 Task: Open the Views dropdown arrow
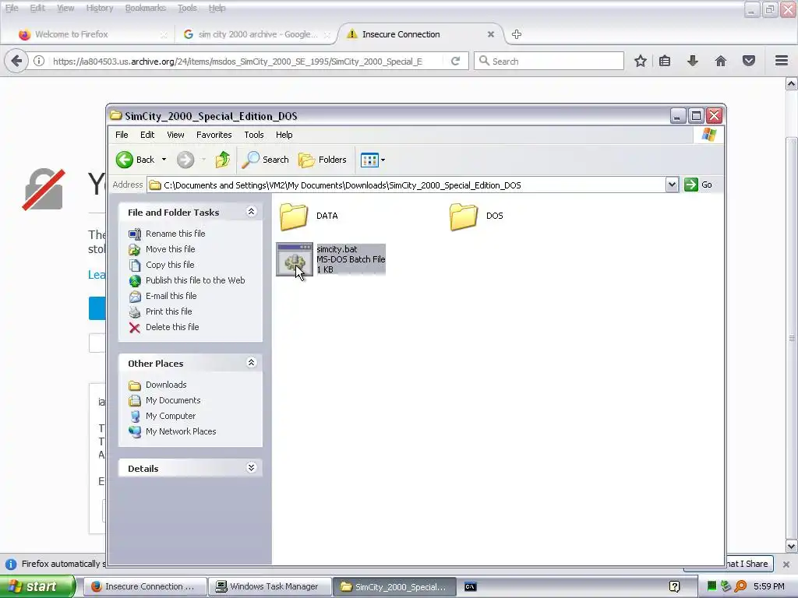click(383, 160)
